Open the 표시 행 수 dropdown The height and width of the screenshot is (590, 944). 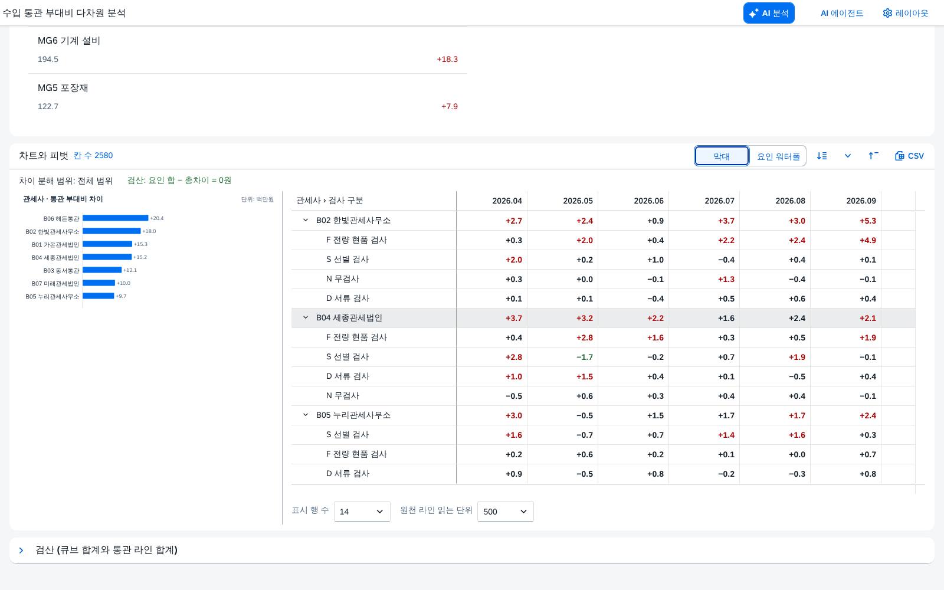click(362, 512)
